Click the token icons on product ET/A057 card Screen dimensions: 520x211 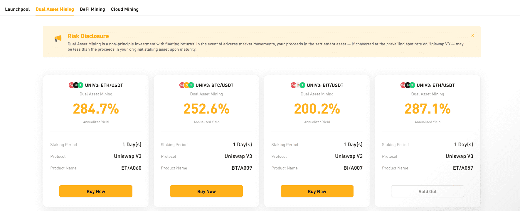[408, 85]
